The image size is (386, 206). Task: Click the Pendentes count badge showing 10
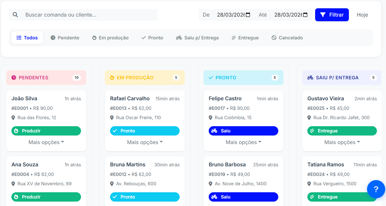[77, 77]
